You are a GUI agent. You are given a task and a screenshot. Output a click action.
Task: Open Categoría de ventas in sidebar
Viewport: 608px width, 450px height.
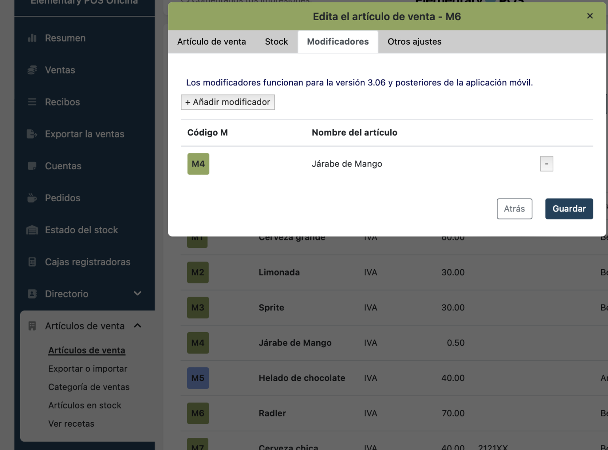point(89,387)
